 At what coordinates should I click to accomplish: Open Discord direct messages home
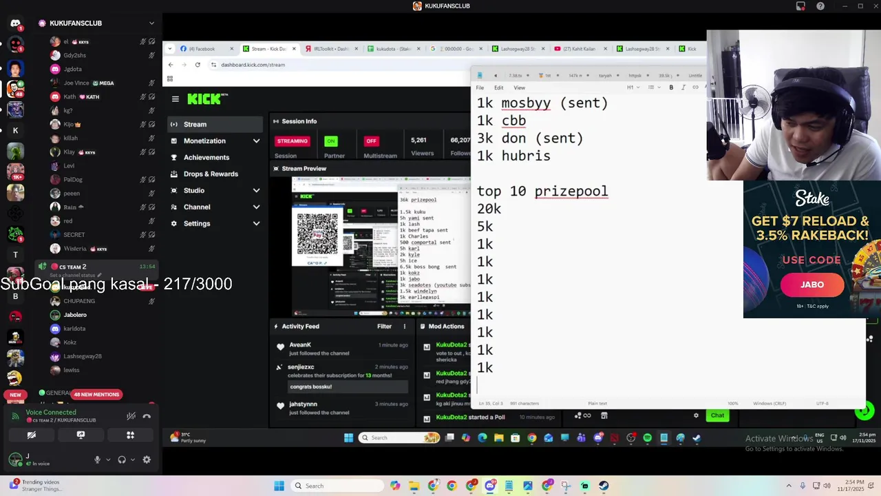[15, 23]
